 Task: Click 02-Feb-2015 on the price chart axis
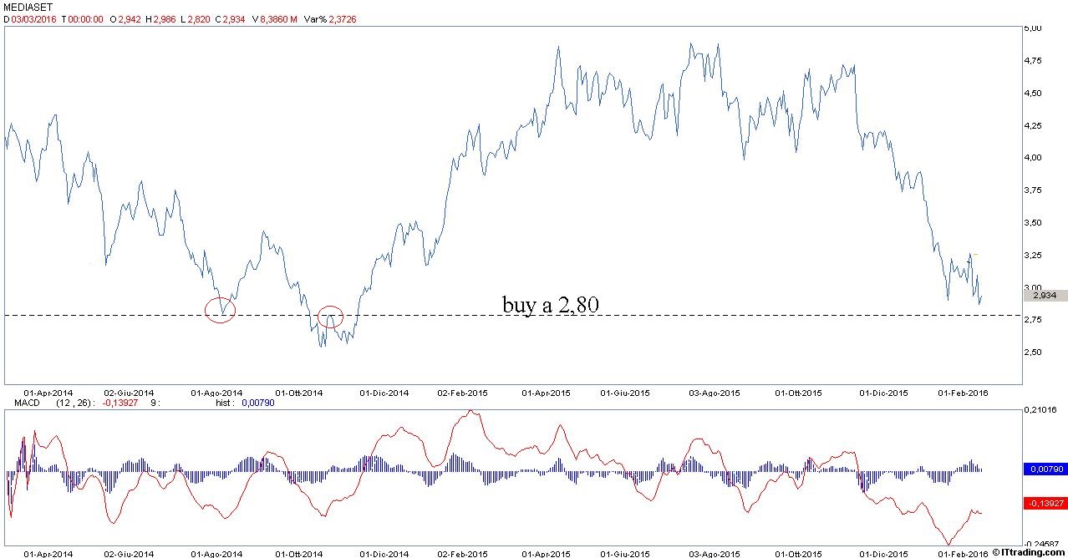tap(463, 393)
